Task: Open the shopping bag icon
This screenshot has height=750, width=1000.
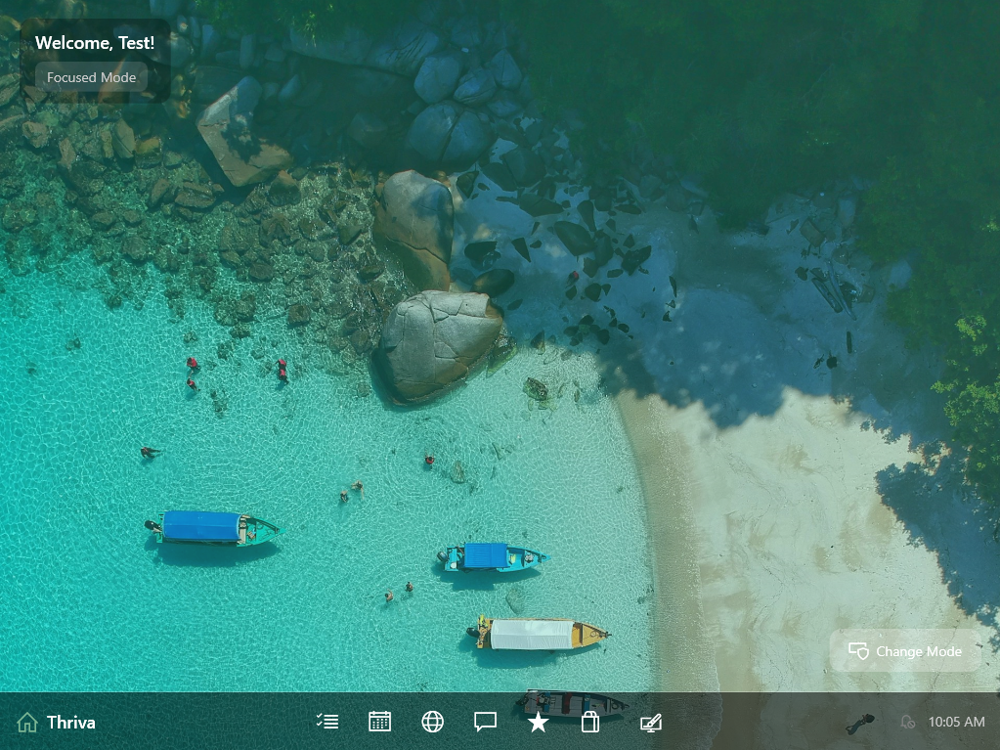Action: [590, 722]
